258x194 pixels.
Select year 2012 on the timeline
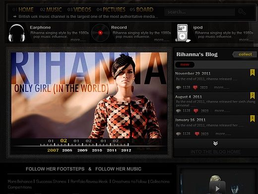[x=126, y=150]
